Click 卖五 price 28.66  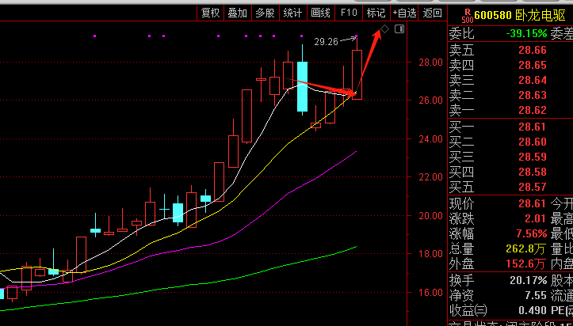(533, 50)
